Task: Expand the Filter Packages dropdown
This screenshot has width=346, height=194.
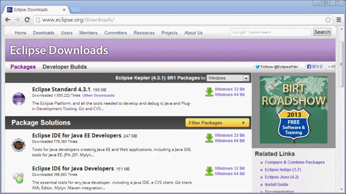Action: point(217,123)
